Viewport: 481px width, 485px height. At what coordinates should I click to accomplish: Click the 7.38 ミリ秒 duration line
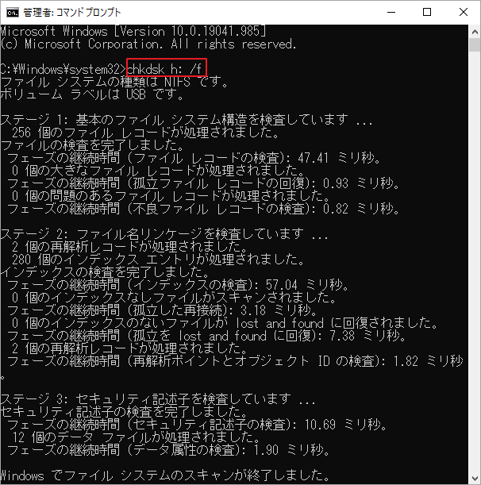click(x=206, y=336)
